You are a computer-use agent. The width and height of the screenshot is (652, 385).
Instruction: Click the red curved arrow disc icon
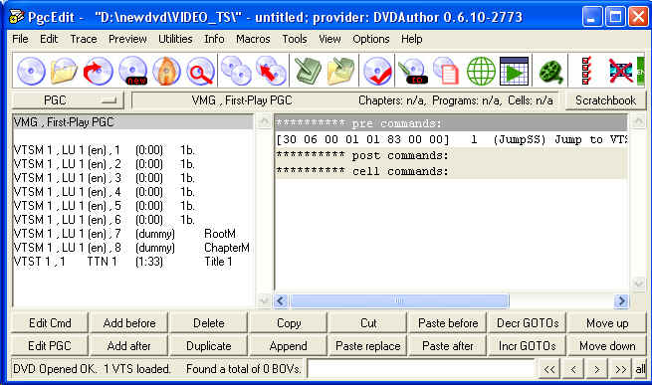(98, 71)
